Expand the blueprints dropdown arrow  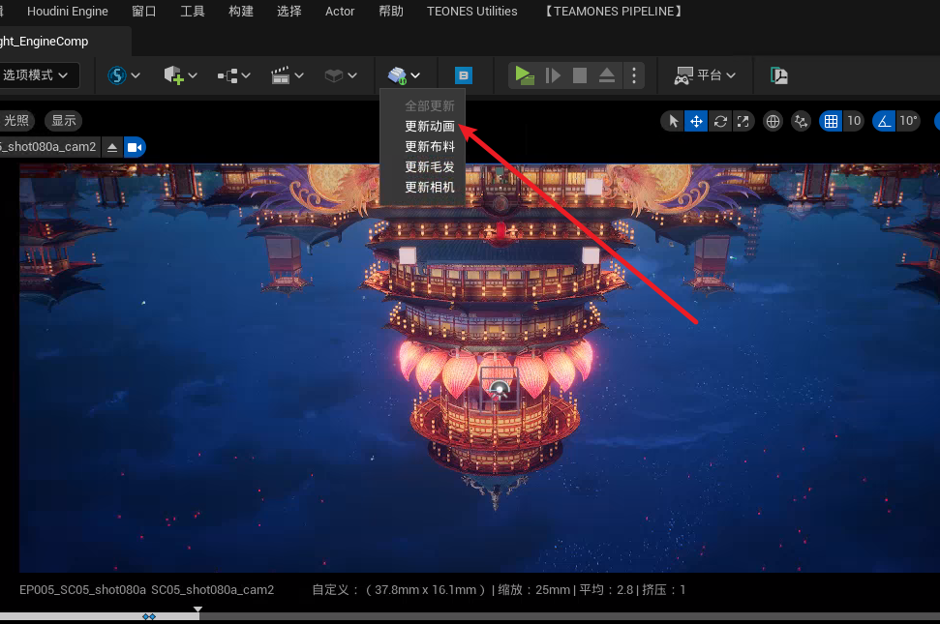click(x=246, y=75)
